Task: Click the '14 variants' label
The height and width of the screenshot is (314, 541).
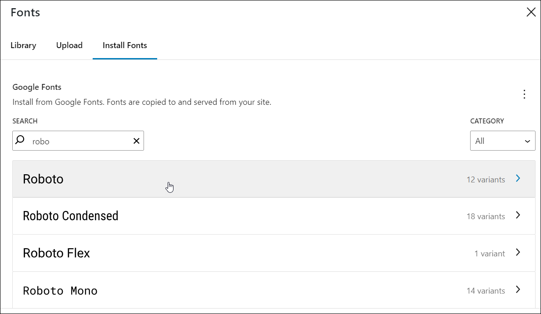Action: [486, 291]
